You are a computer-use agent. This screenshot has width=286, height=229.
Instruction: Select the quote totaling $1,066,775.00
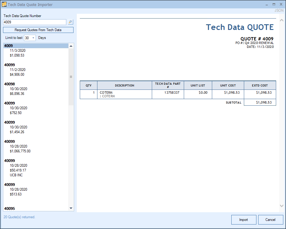20,151
